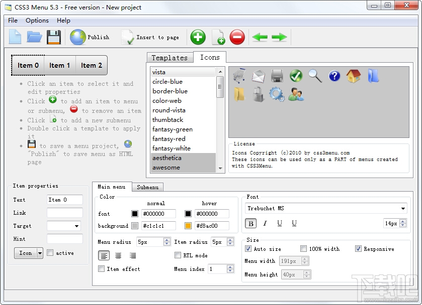The image size is (422, 305).
Task: Add an item with the green plus icon
Action: point(198,37)
